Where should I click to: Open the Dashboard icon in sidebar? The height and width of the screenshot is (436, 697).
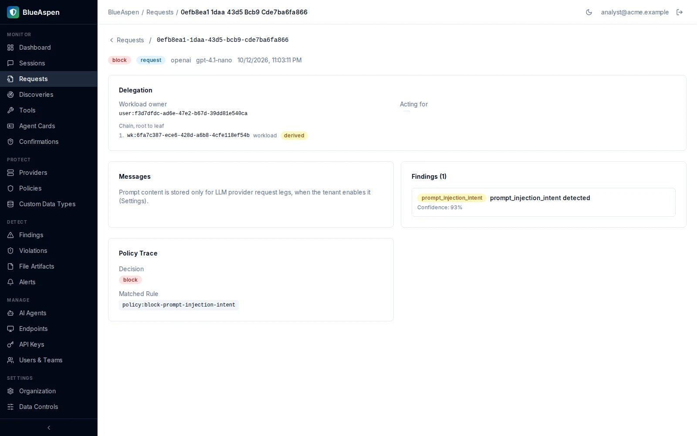click(10, 48)
